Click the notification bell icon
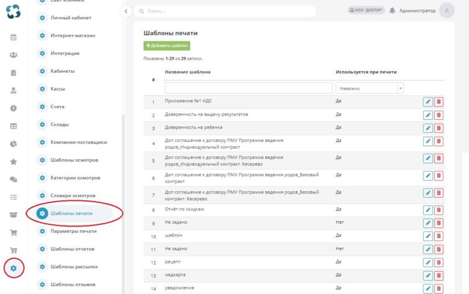 [392, 10]
